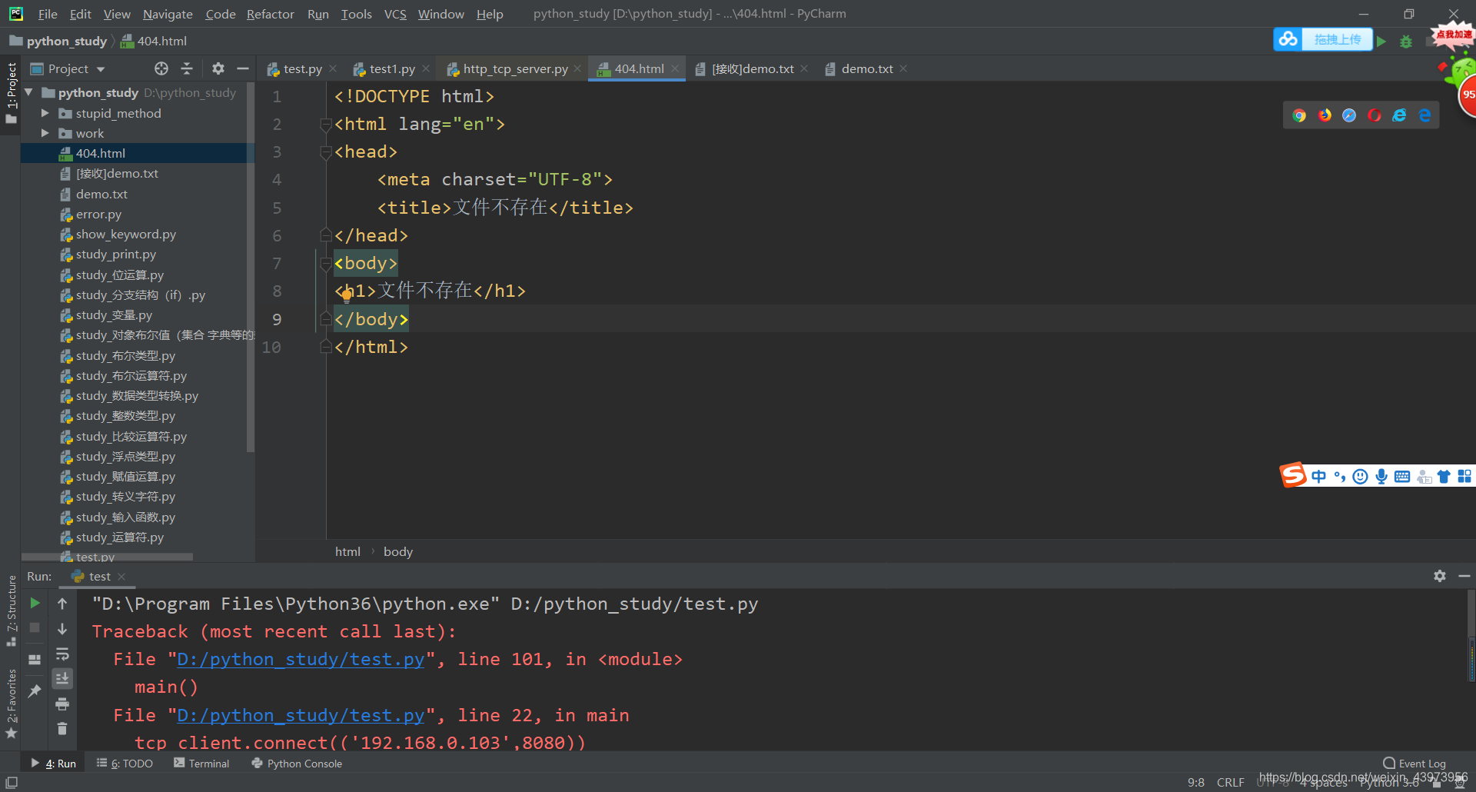Click tool windows quick access icon bottom-left

click(12, 782)
